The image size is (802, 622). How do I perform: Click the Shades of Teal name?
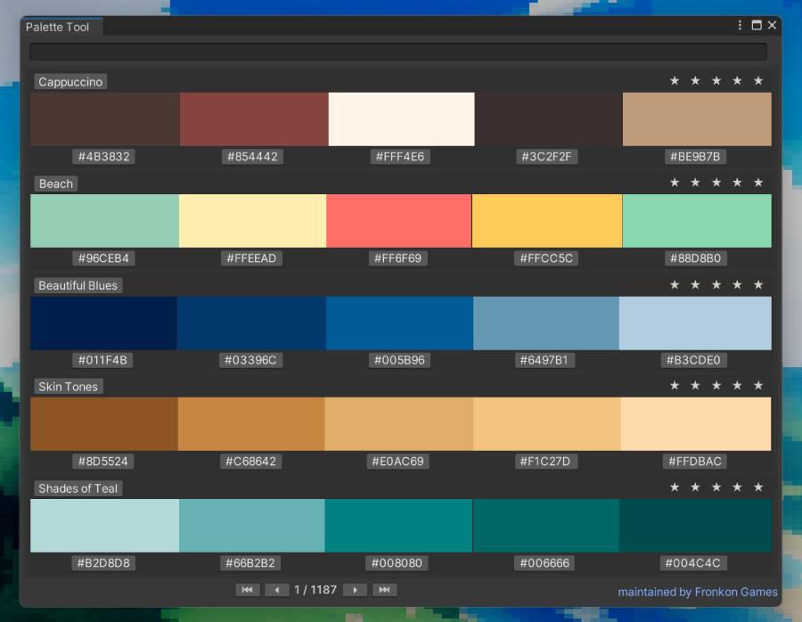pos(78,488)
